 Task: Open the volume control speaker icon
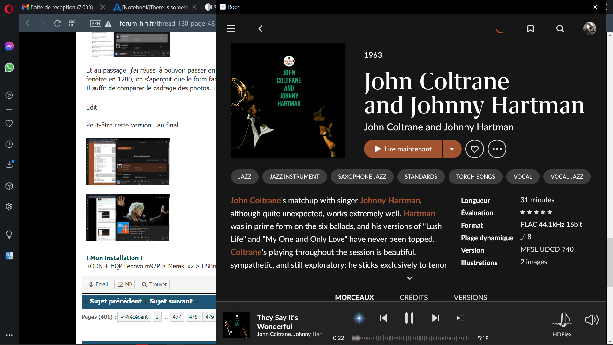tap(592, 320)
